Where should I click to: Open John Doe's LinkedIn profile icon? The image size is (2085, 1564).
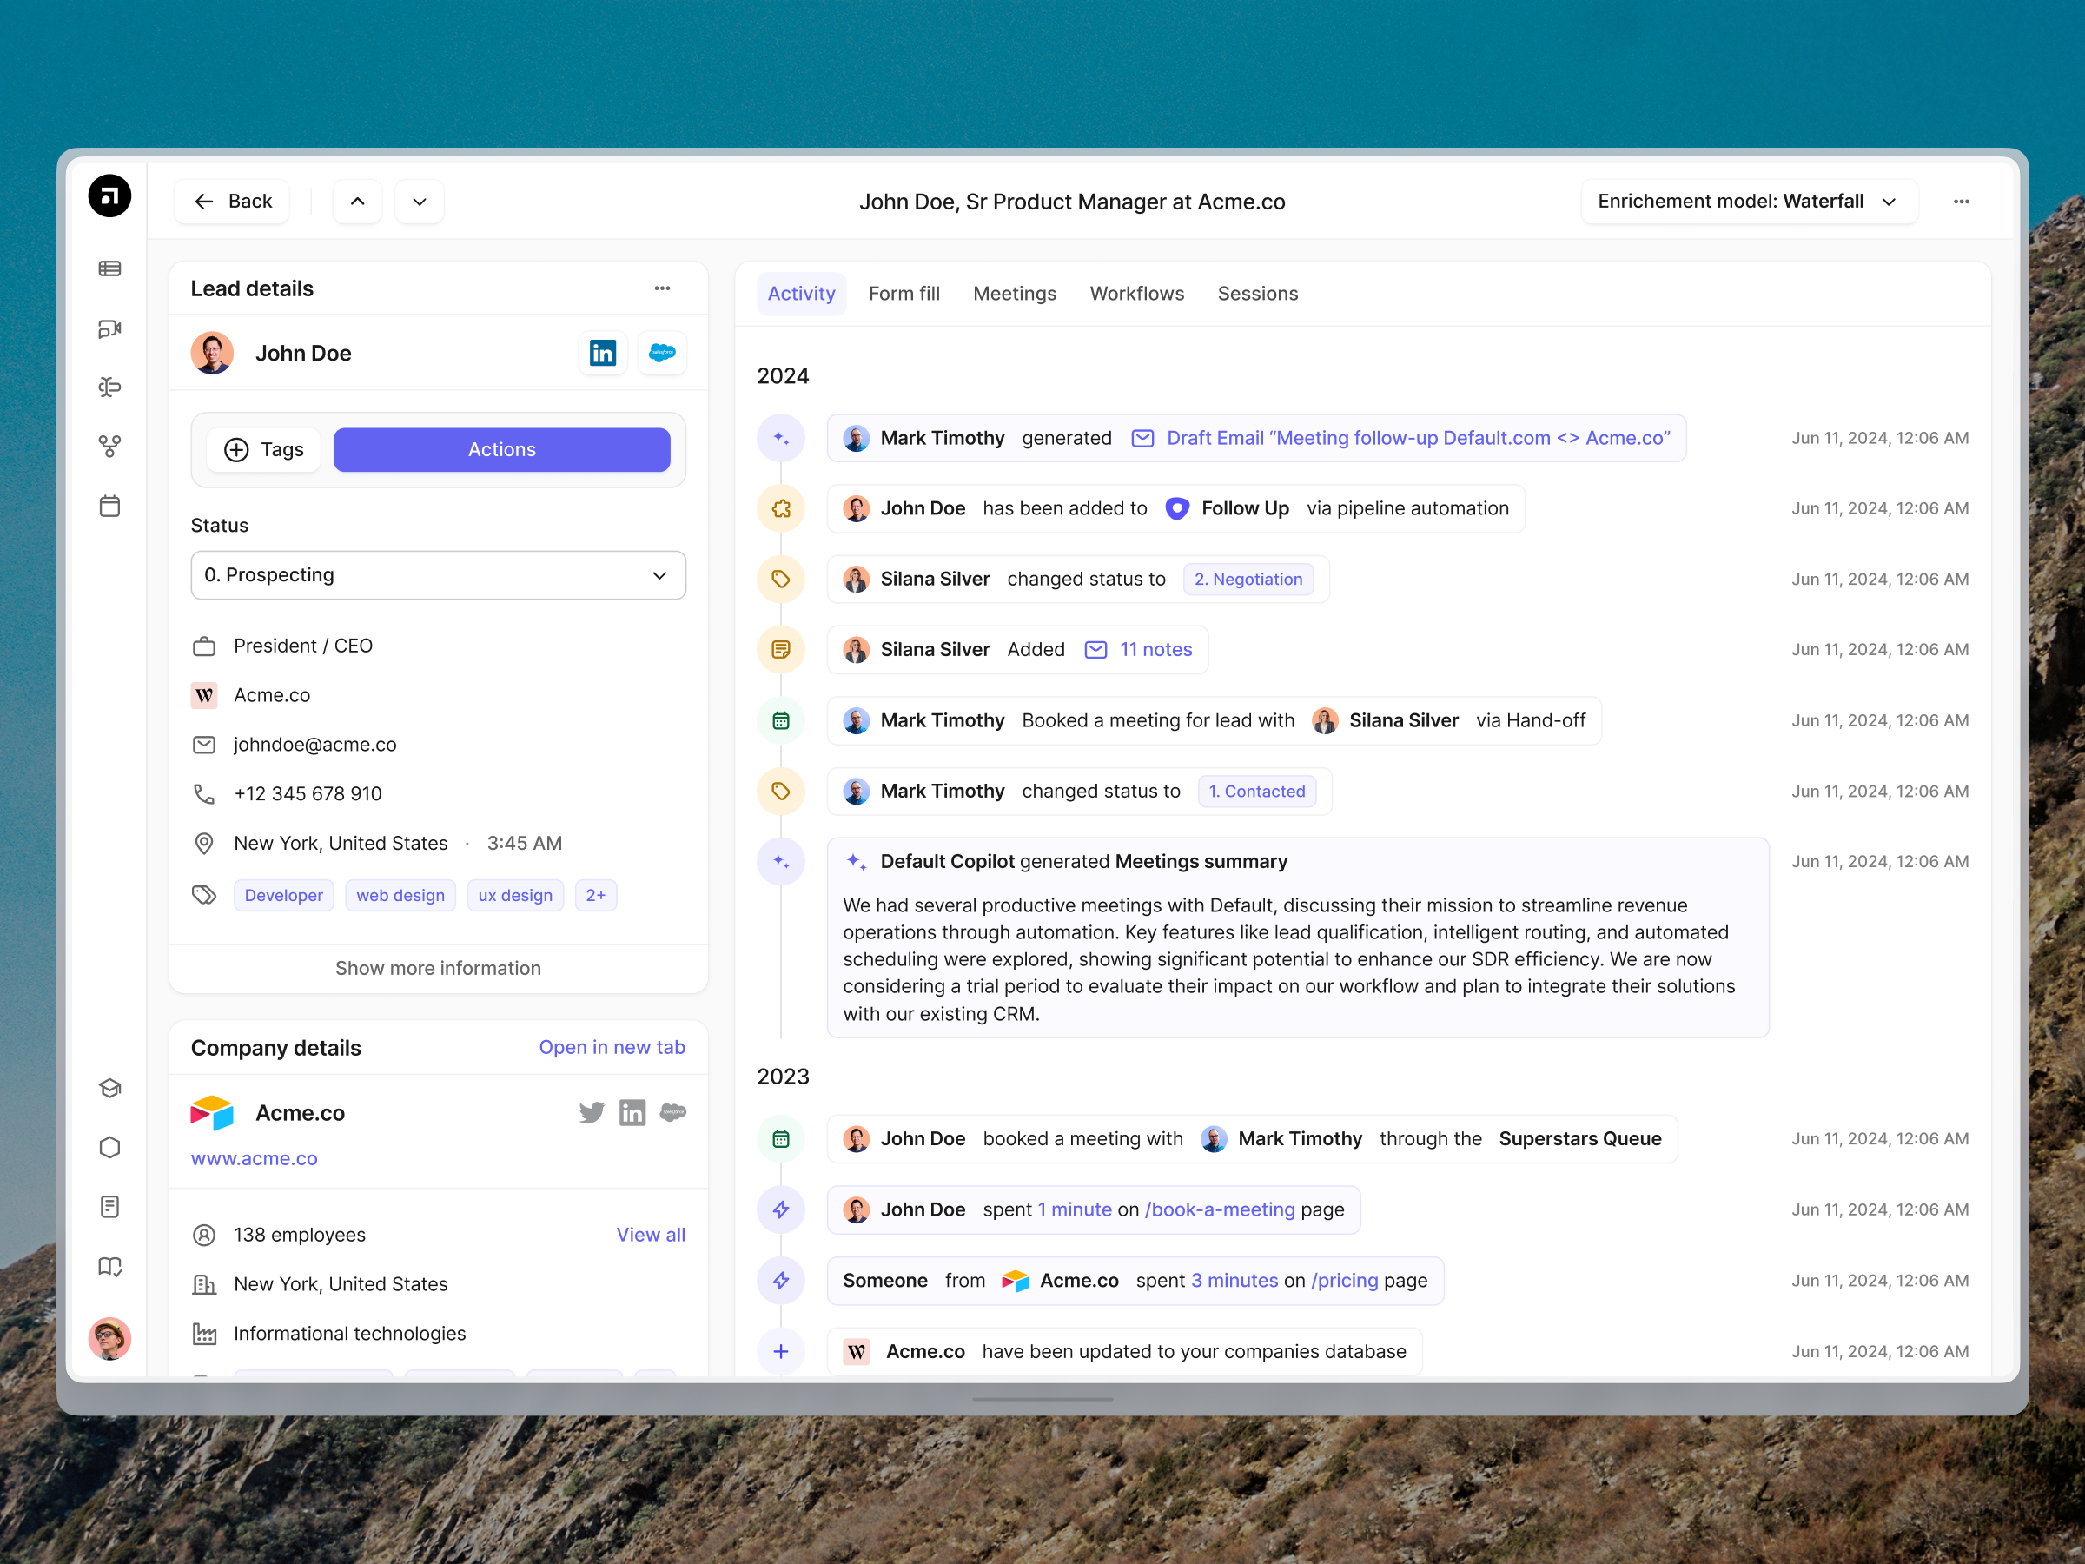(602, 353)
